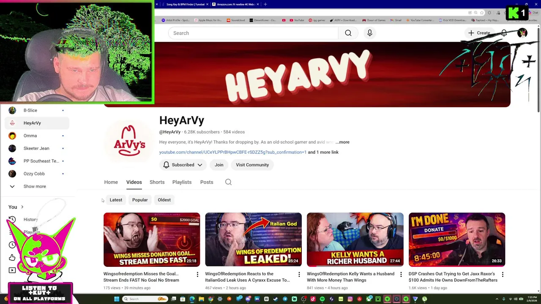Open the channel Playlists tab
This screenshot has width=541, height=304.
click(x=182, y=182)
